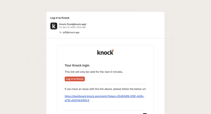The height and width of the screenshot is (114, 211).
Task: Click the timestamp Fri, Nov 14, 2025
Action: (72, 27)
